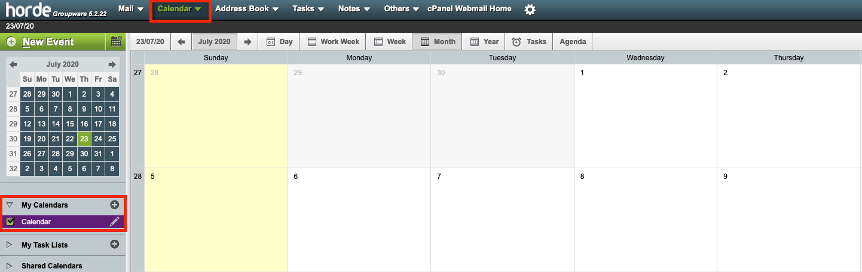Switch to the Work Week view
The image size is (862, 272).
[333, 42]
